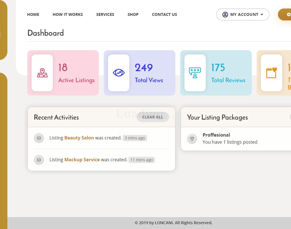291x229 pixels.
Task: Click the diamond icon next to Proffesional package
Action: (192, 139)
